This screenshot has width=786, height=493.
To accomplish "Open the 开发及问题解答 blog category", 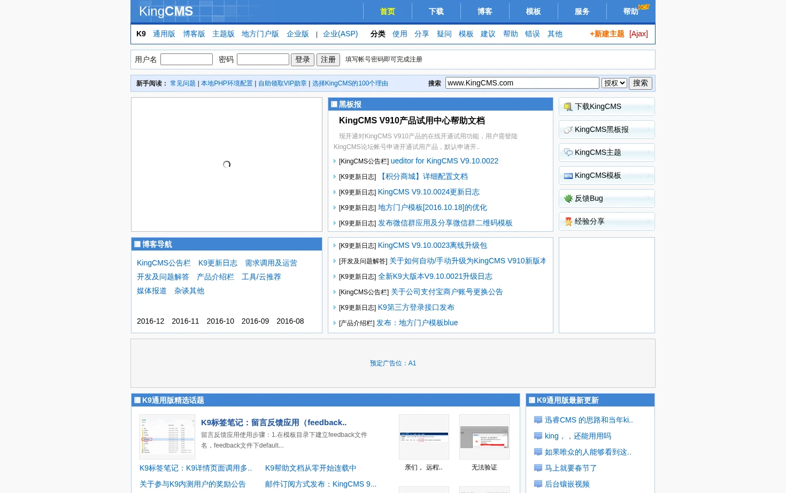I will (163, 277).
